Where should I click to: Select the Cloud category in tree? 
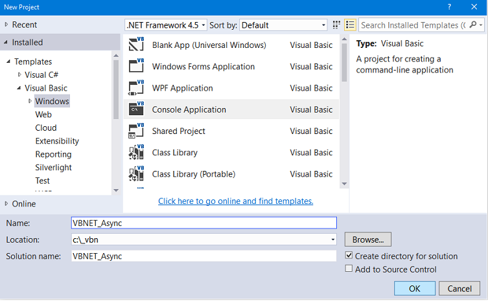click(46, 128)
